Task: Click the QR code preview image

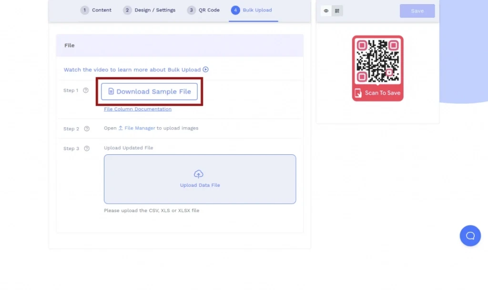Action: point(377,61)
